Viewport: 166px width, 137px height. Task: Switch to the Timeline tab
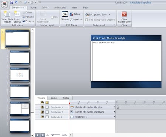41,98
